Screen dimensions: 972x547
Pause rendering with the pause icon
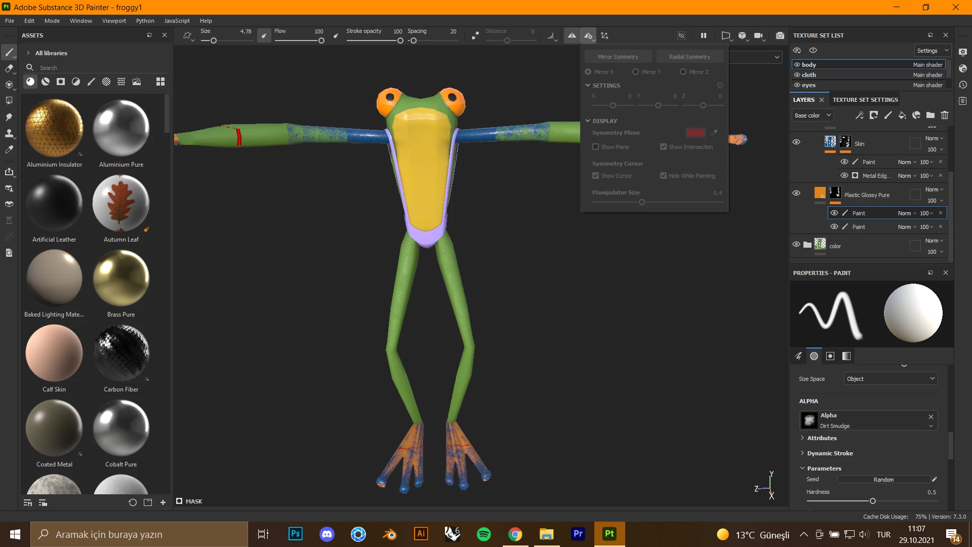tap(703, 35)
